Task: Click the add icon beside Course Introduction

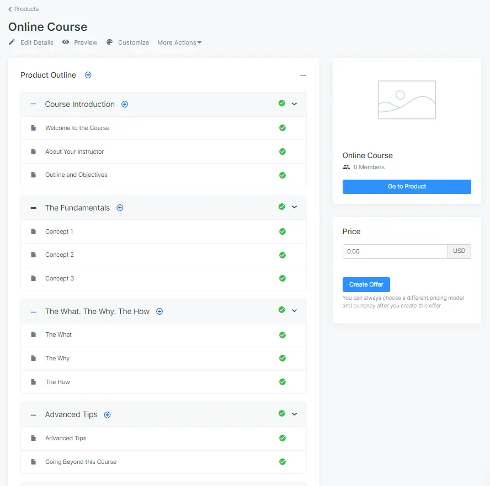Action: click(125, 104)
